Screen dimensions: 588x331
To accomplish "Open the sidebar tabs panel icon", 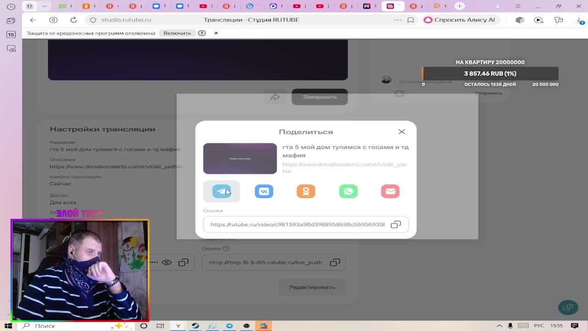I will (x=11, y=21).
